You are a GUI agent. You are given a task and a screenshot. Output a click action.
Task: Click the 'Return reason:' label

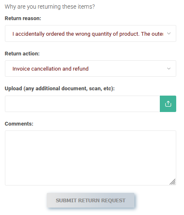(x=23, y=18)
